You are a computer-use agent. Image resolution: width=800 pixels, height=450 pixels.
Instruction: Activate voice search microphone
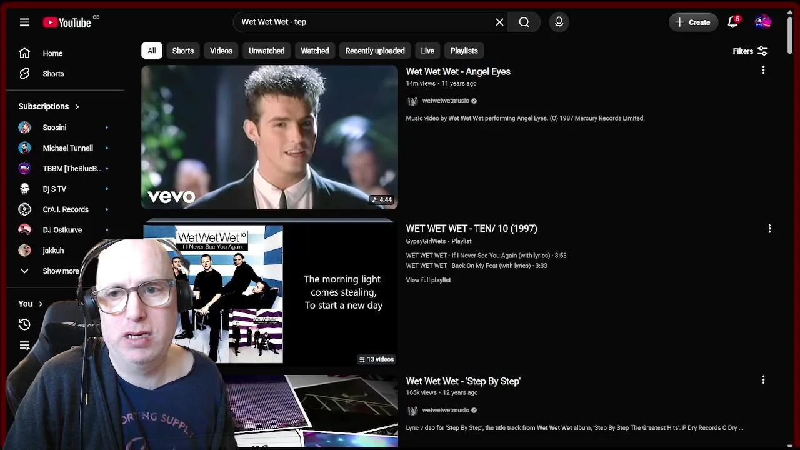[559, 22]
